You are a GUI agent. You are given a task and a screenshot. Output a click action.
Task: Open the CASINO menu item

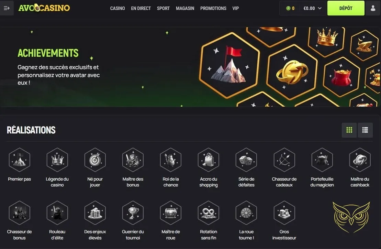[x=117, y=8]
